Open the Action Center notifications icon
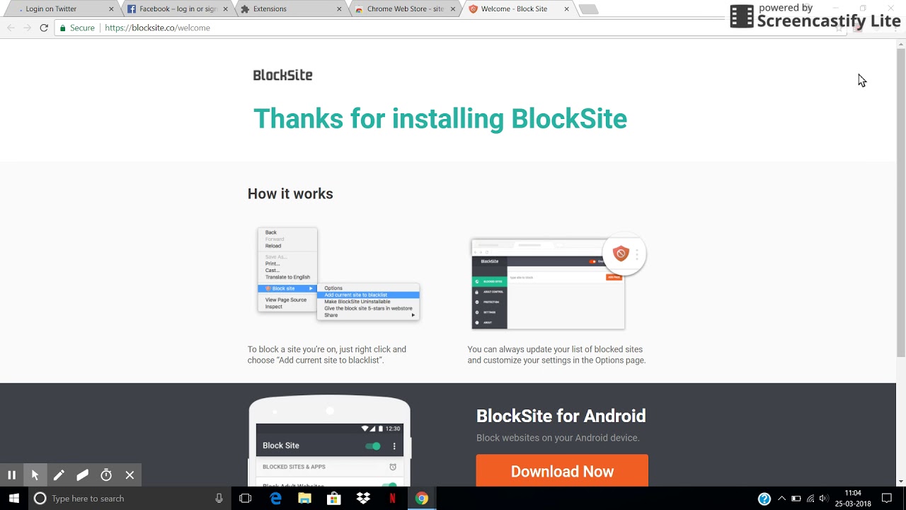The width and height of the screenshot is (906, 510). [887, 499]
